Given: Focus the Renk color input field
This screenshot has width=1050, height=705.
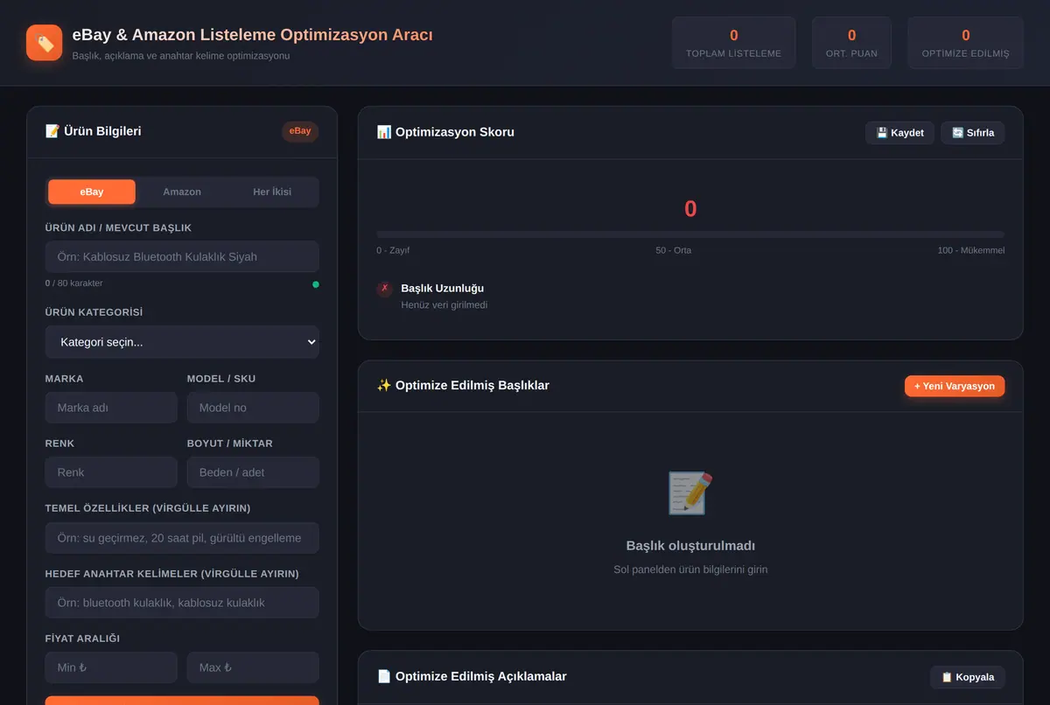Looking at the screenshot, I should [111, 472].
